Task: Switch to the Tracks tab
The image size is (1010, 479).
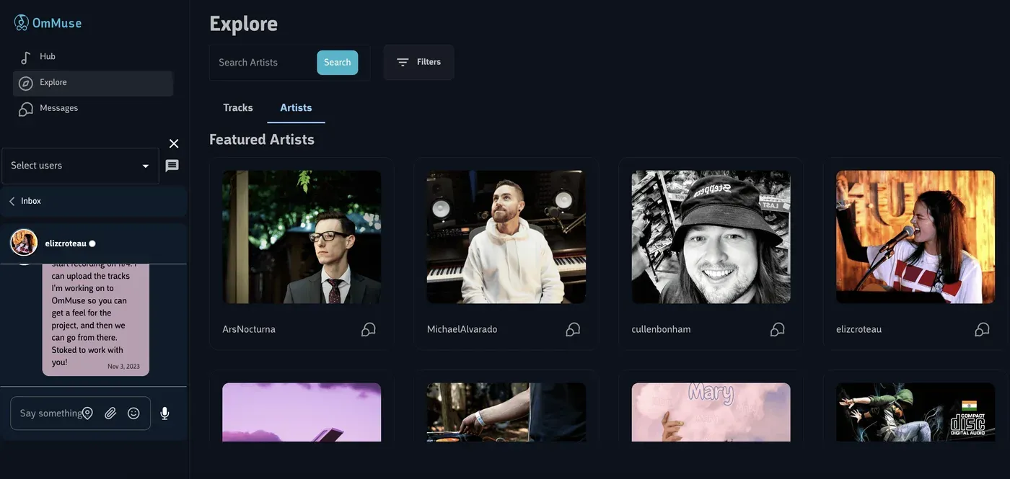Action: [238, 107]
